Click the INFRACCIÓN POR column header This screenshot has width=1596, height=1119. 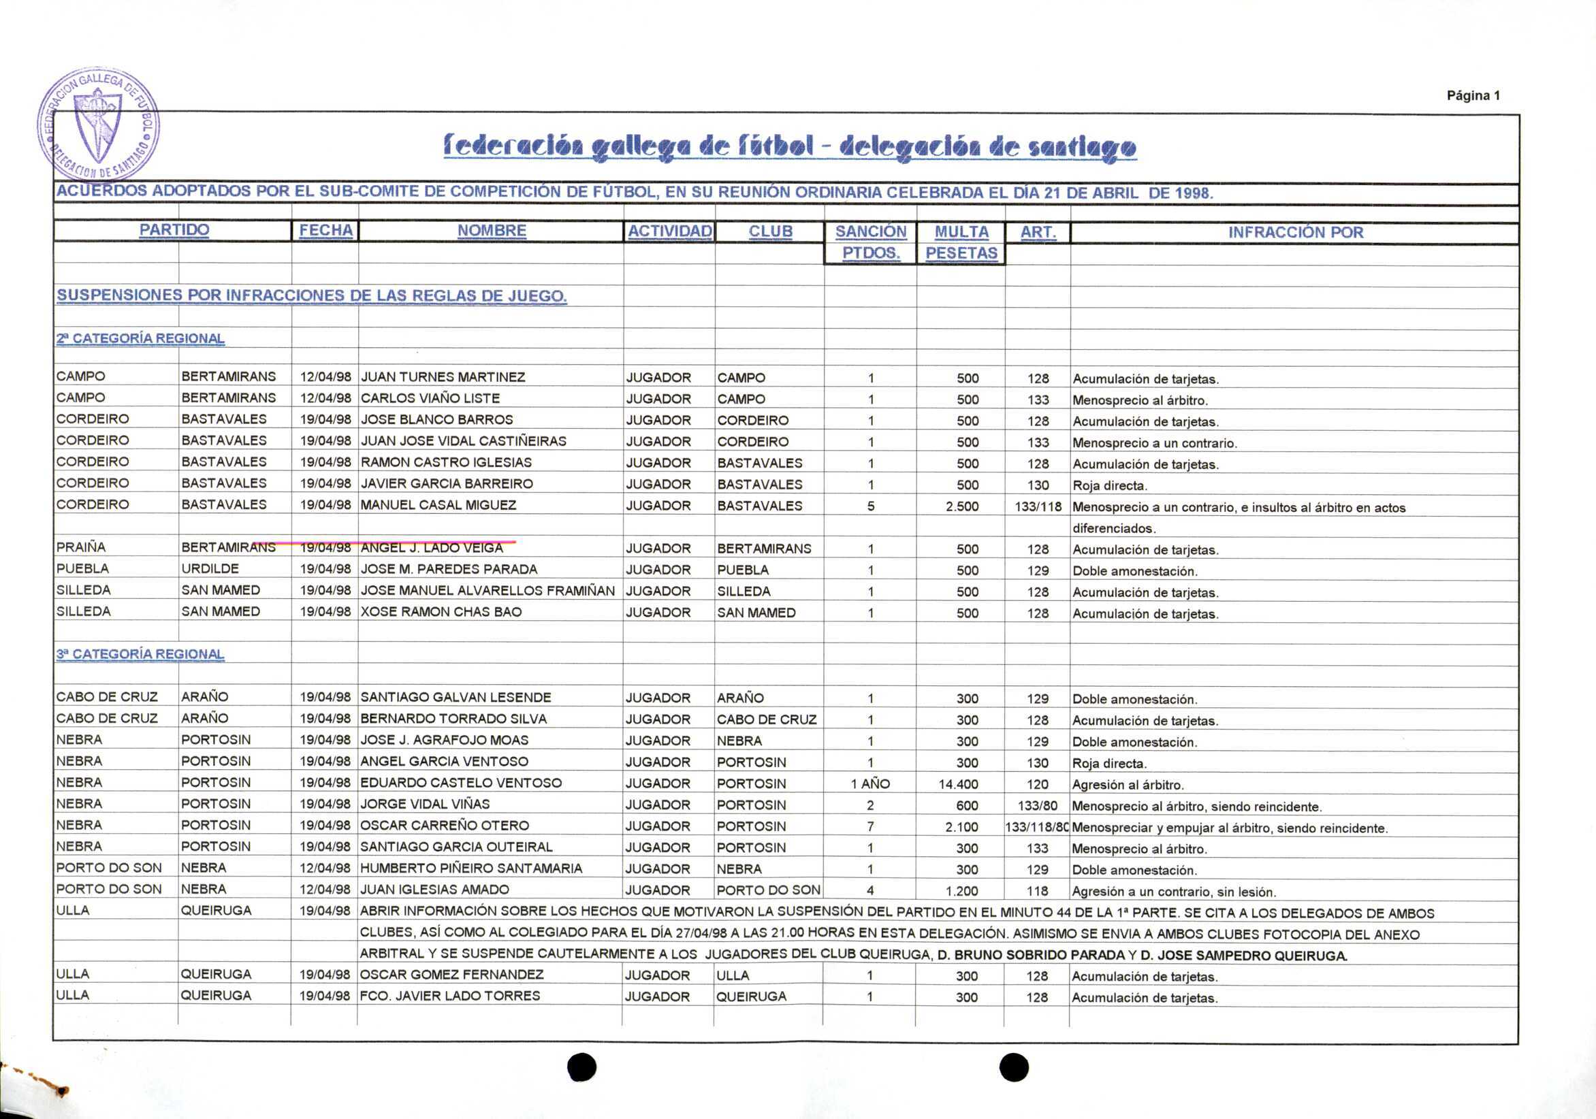1295,233
